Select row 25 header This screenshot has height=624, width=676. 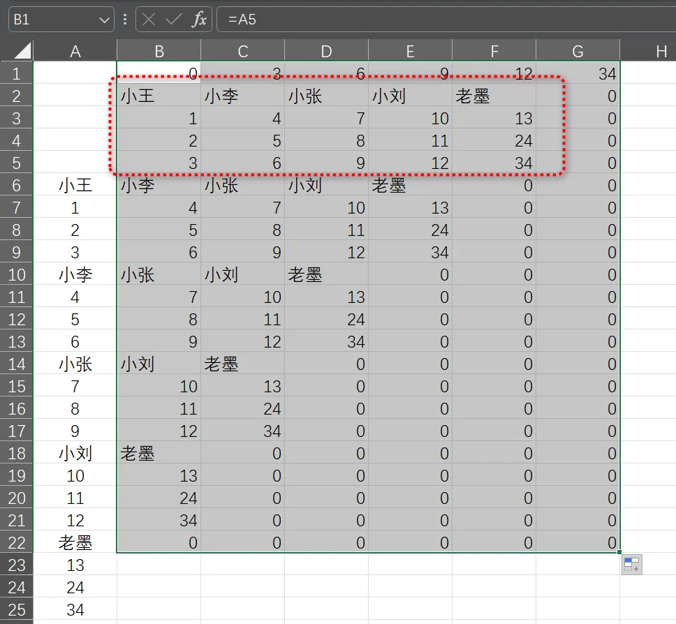point(16,610)
